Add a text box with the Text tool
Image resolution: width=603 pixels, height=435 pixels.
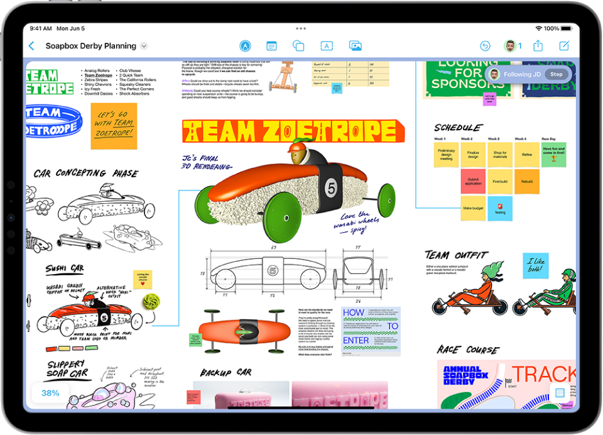pyautogui.click(x=325, y=45)
